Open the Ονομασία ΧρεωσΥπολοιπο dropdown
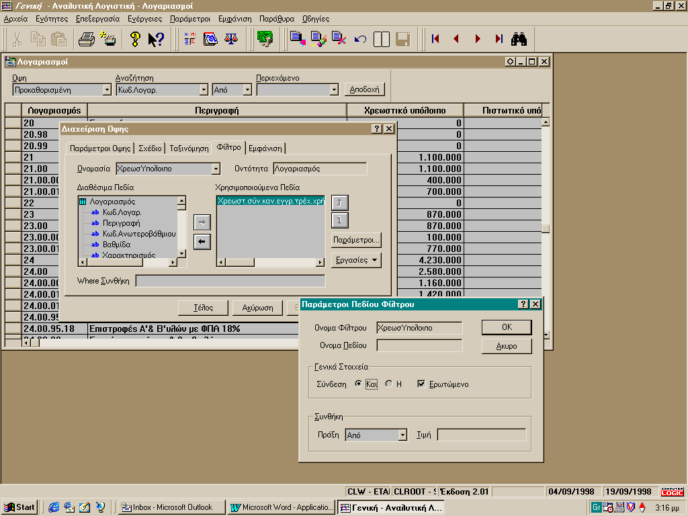Image resolution: width=688 pixels, height=516 pixels. (216, 169)
